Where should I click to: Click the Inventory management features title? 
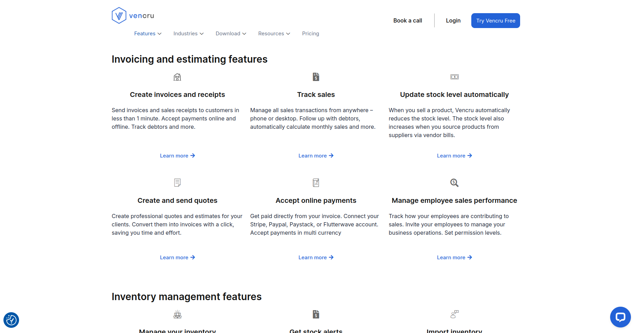(187, 297)
